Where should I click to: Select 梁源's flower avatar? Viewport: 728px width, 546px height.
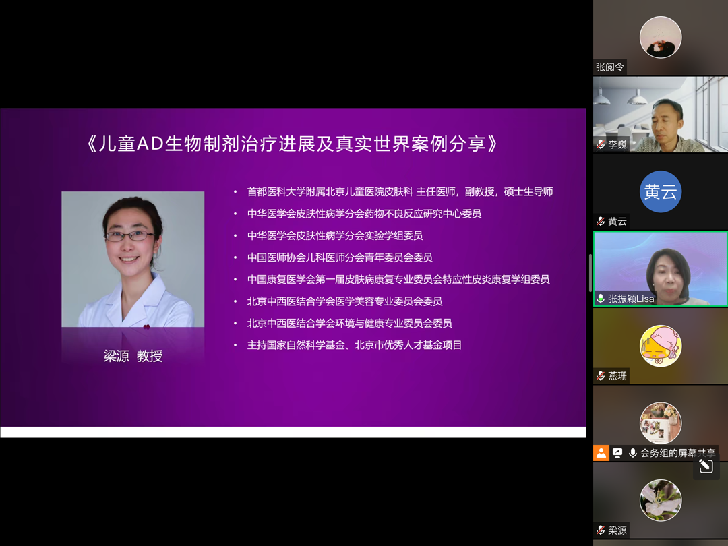pos(660,500)
